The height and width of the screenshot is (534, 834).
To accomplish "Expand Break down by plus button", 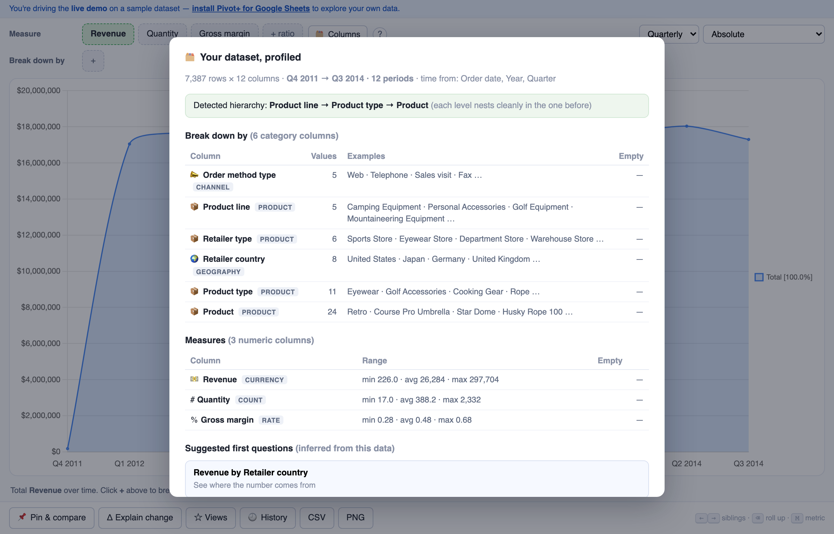I will coord(93,61).
